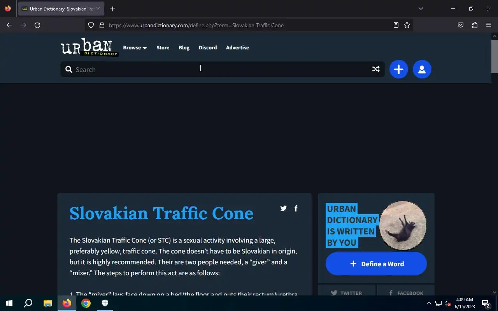Click the cat photo thumbnail in sidebar
498x311 pixels.
(403, 225)
